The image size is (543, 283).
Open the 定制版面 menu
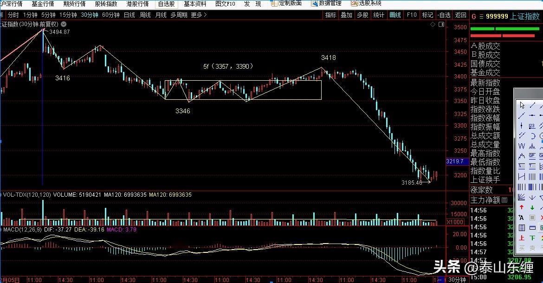[286, 3]
